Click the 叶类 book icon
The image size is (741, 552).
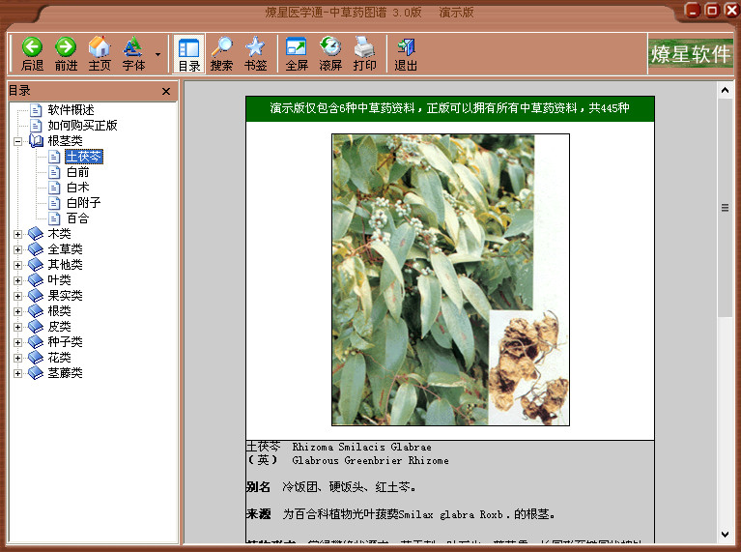[x=36, y=280]
